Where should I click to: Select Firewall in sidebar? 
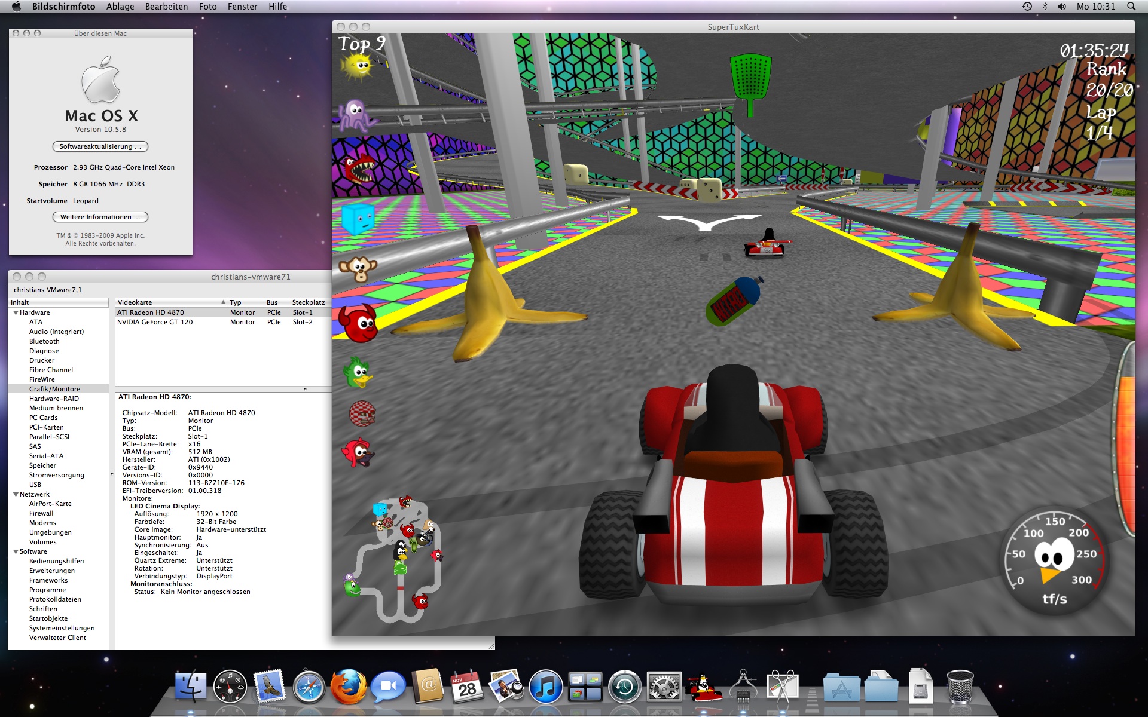coord(59,513)
